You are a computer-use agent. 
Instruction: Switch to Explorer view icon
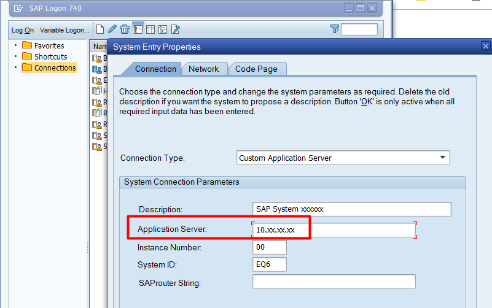pos(138,29)
